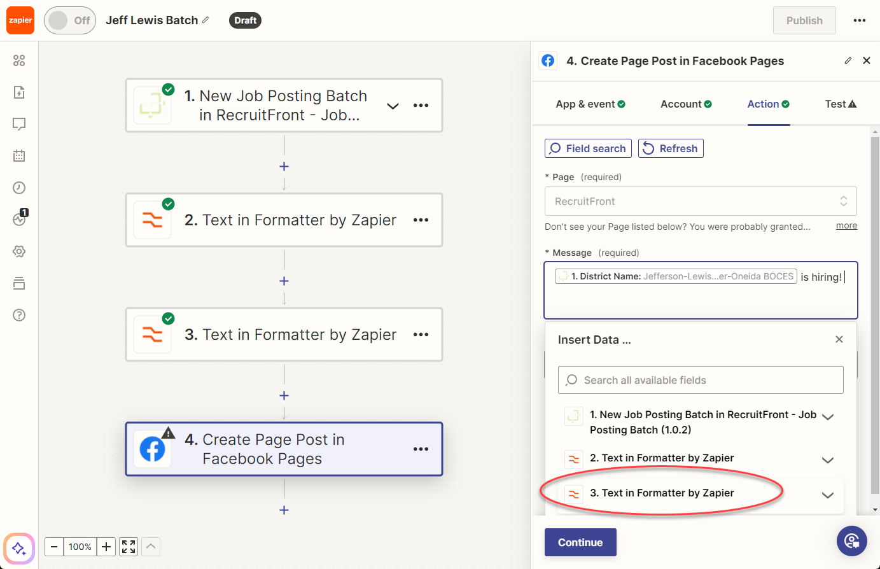
Task: Open the top-right three-dot menu
Action: point(860,20)
